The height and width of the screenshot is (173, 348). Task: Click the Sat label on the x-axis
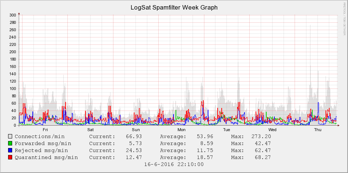point(91,130)
